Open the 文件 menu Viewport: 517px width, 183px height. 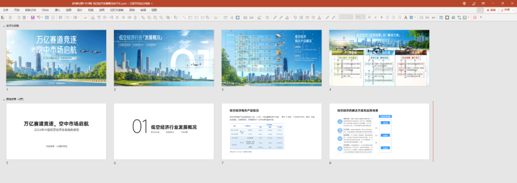6,10
